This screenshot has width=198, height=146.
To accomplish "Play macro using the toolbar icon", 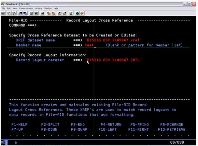I will (x=60, y=13).
